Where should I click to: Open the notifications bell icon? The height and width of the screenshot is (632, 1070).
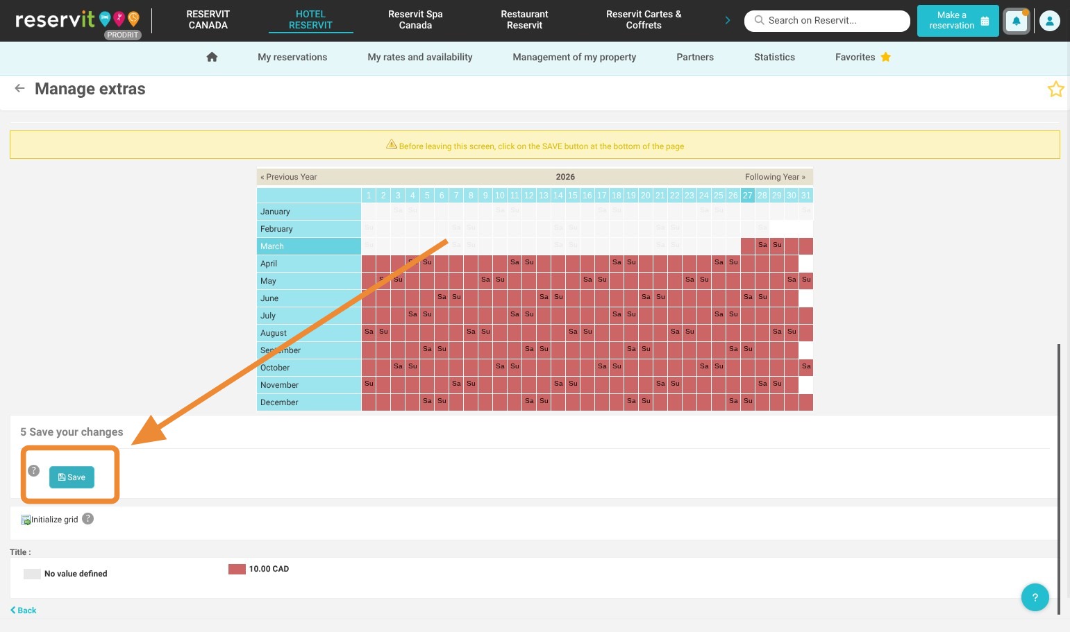tap(1016, 21)
